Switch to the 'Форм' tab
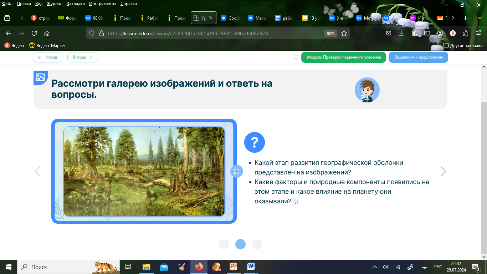 tap(68, 18)
